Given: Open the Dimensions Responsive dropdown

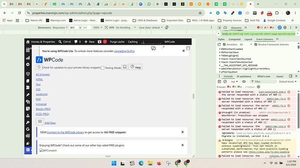Looking at the screenshot, I should tap(60, 28).
